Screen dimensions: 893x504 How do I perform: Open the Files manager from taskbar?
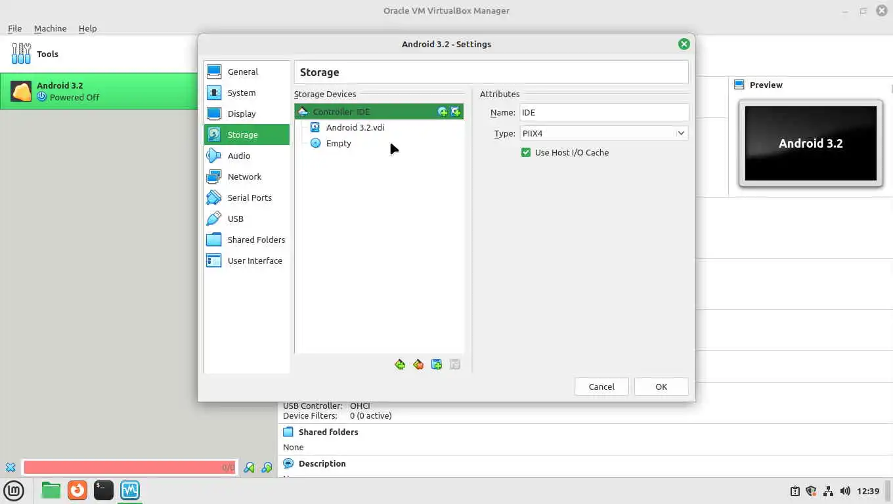(51, 490)
